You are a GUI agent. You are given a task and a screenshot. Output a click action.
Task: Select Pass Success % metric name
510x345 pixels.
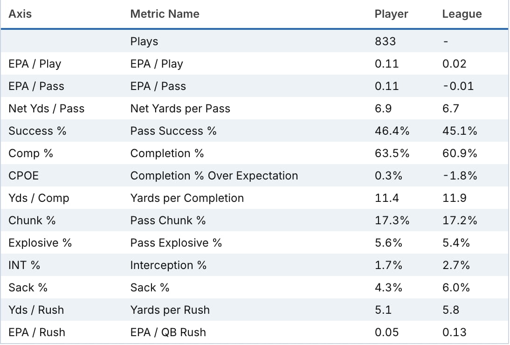coord(173,131)
